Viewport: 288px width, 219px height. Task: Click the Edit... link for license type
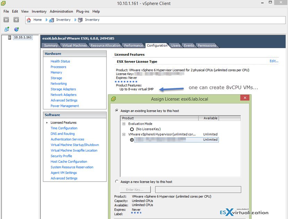pos(274,61)
